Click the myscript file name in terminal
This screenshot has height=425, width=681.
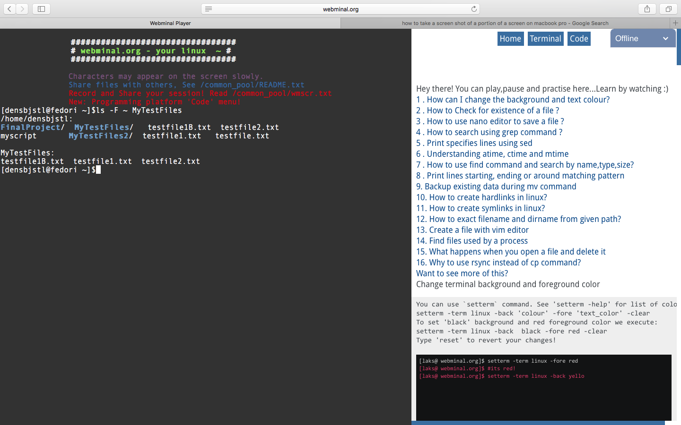(x=18, y=136)
